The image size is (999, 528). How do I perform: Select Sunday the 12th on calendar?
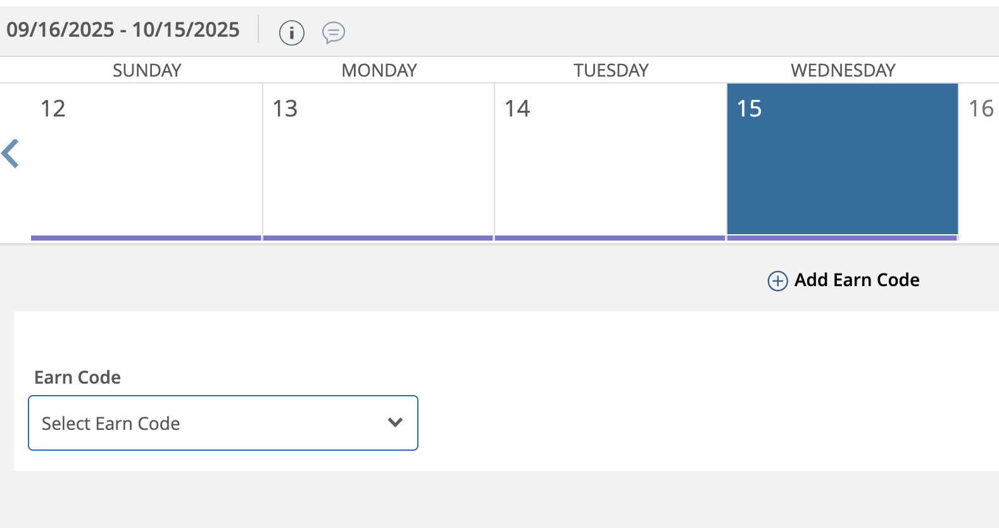point(146,158)
